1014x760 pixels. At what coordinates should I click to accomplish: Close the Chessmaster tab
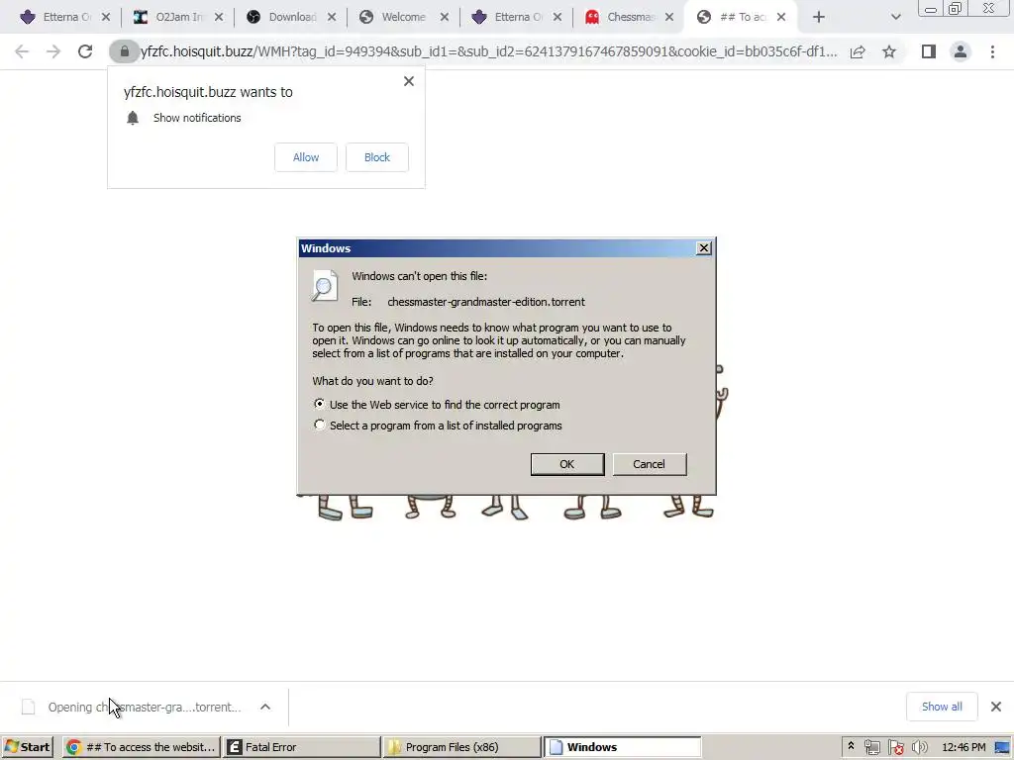(669, 18)
